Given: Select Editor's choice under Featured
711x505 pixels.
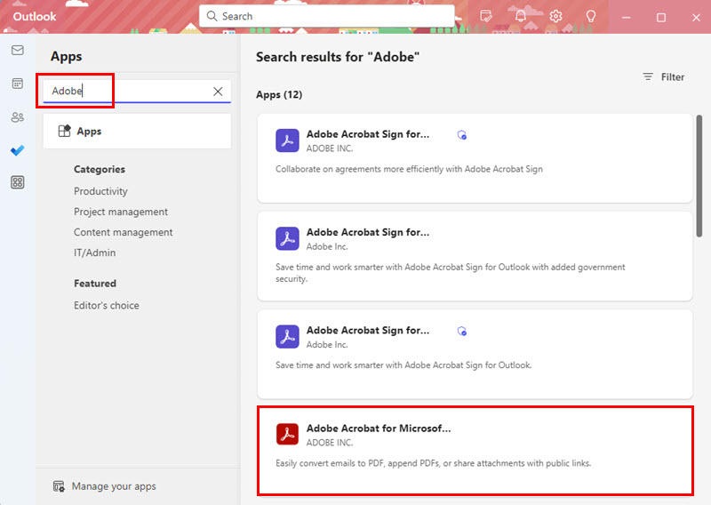Looking at the screenshot, I should (x=107, y=305).
